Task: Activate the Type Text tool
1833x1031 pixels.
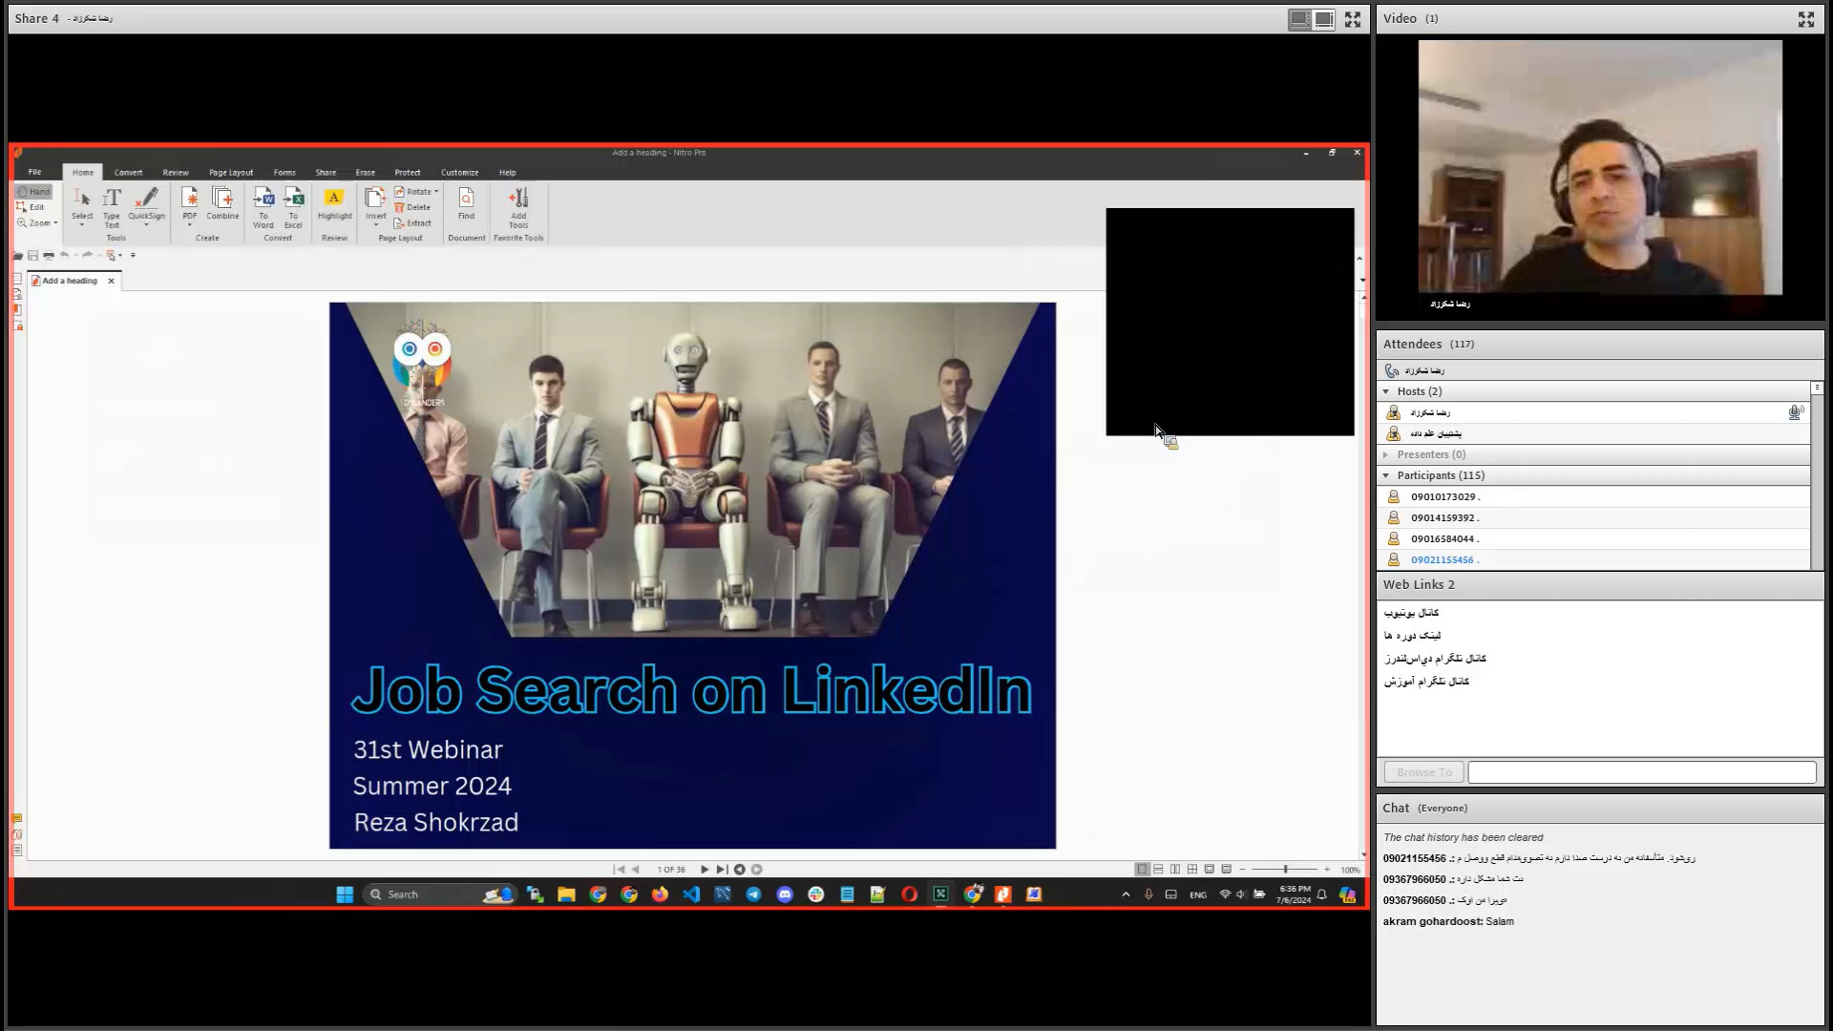Action: pos(112,207)
